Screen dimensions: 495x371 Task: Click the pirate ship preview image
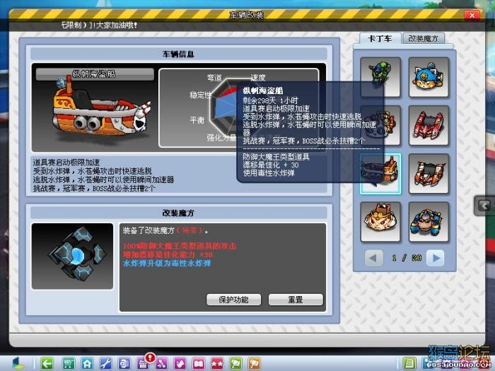click(x=101, y=109)
